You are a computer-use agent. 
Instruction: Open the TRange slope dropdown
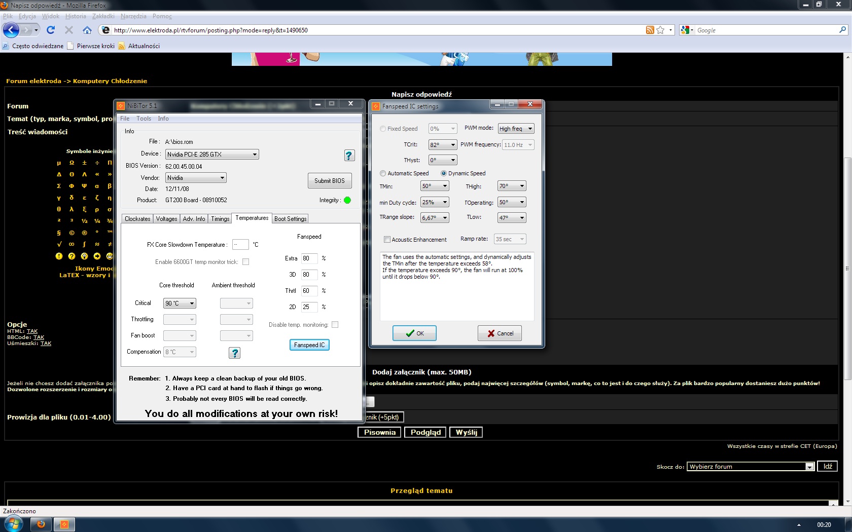click(435, 217)
